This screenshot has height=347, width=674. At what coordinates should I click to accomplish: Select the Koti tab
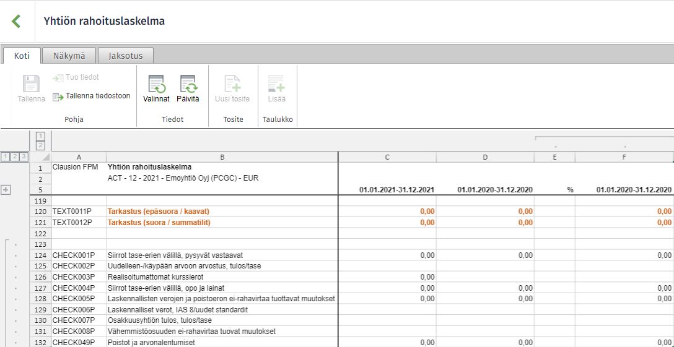tap(22, 56)
